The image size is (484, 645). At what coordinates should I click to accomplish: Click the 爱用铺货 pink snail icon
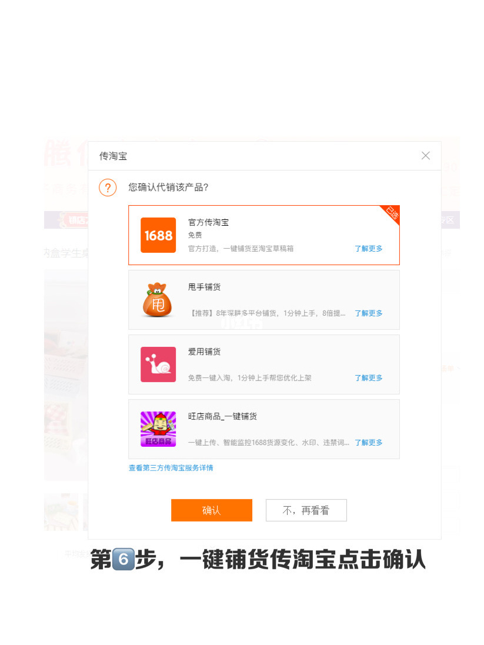coord(158,364)
